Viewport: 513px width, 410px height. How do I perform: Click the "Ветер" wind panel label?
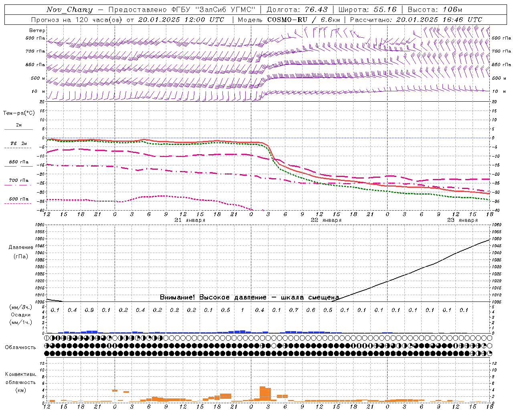(x=37, y=30)
